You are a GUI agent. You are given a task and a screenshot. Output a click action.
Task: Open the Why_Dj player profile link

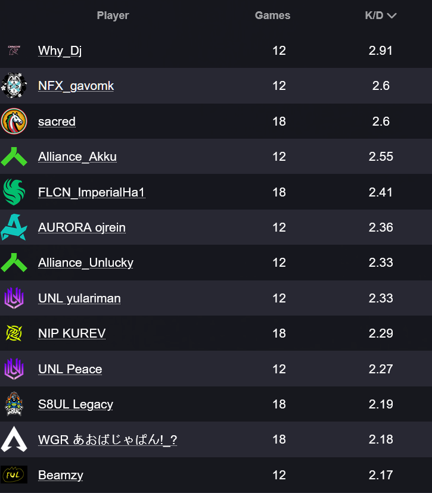[60, 51]
